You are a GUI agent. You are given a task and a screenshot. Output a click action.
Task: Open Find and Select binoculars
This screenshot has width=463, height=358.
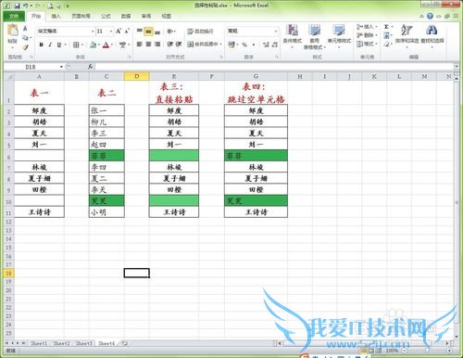[x=432, y=35]
